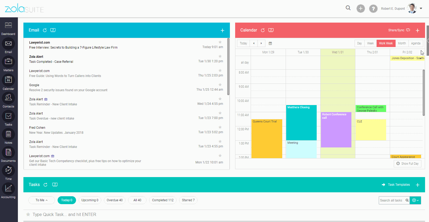Show Completed 112 tasks
Image resolution: width=429 pixels, height=222 pixels.
pos(163,200)
